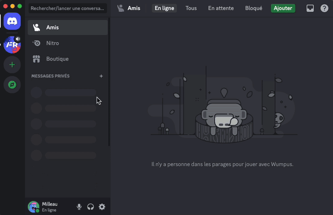This screenshot has width=333, height=215.
Task: Create new private message with plus icon
Action: point(101,76)
